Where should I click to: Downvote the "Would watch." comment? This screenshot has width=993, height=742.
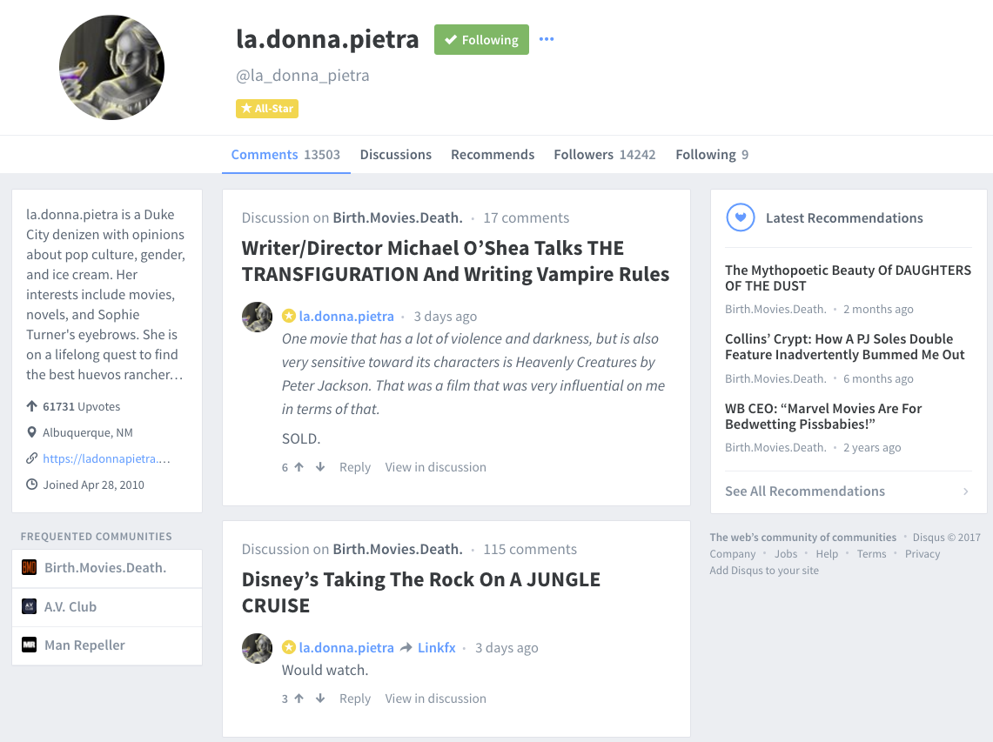pos(320,699)
